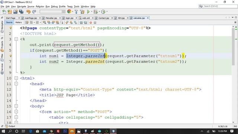Open the browser selector dropdown arrow
This screenshot has height=134, width=238.
(x=73, y=12)
